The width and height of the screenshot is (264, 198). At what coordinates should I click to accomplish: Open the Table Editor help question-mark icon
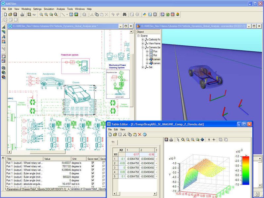coord(145,135)
